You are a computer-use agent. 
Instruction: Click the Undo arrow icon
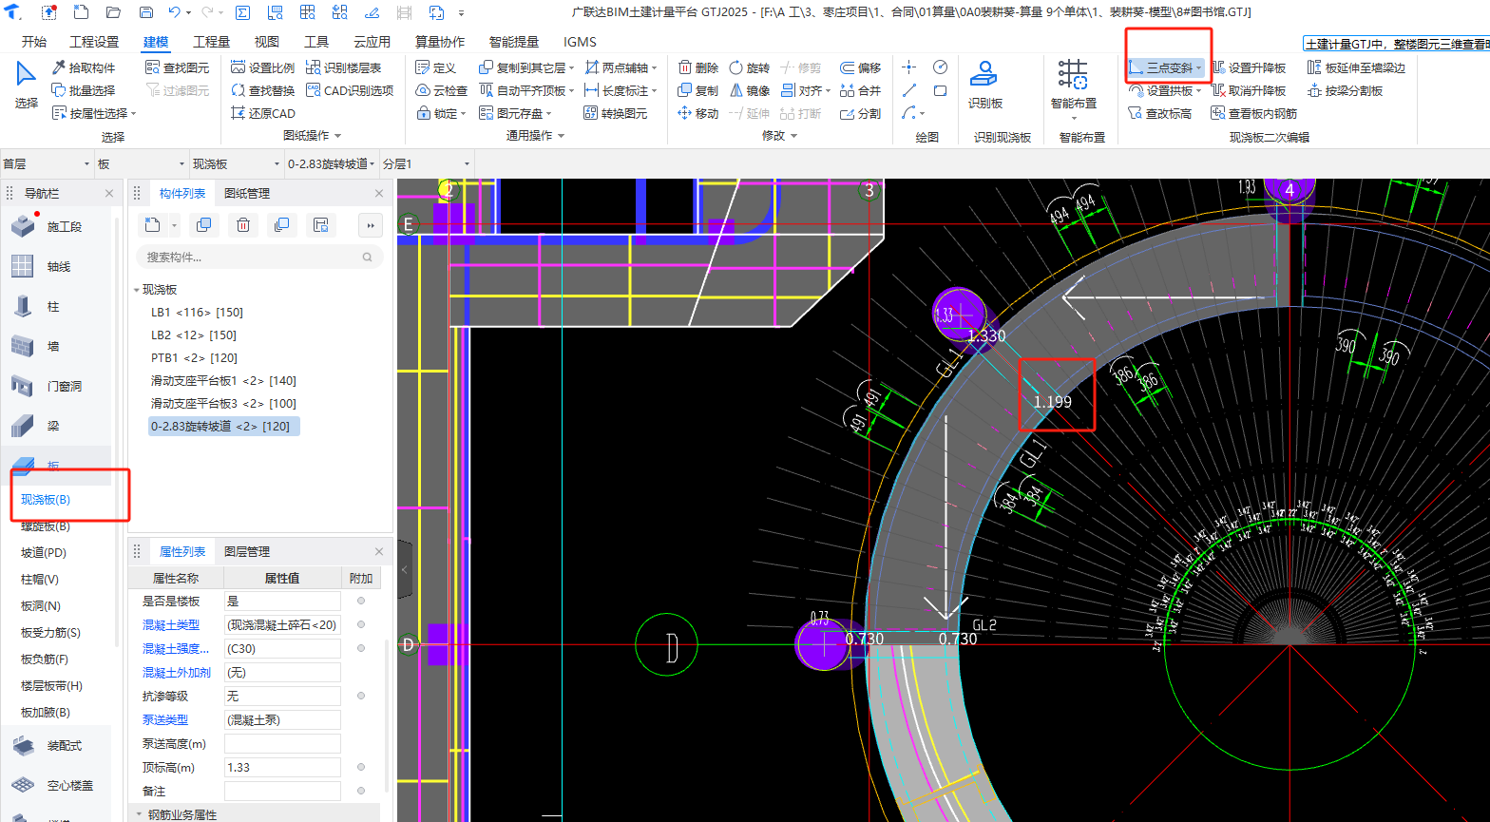coord(174,12)
